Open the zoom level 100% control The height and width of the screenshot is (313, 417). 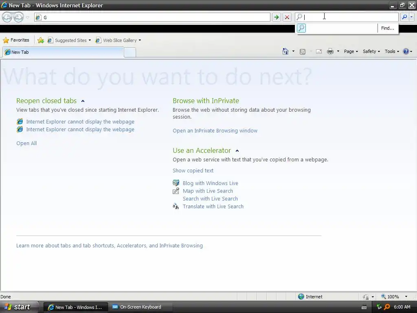(x=390, y=297)
